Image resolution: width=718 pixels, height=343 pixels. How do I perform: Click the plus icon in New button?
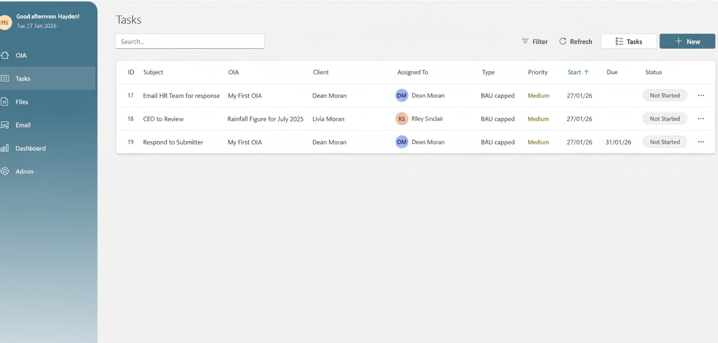pos(678,41)
